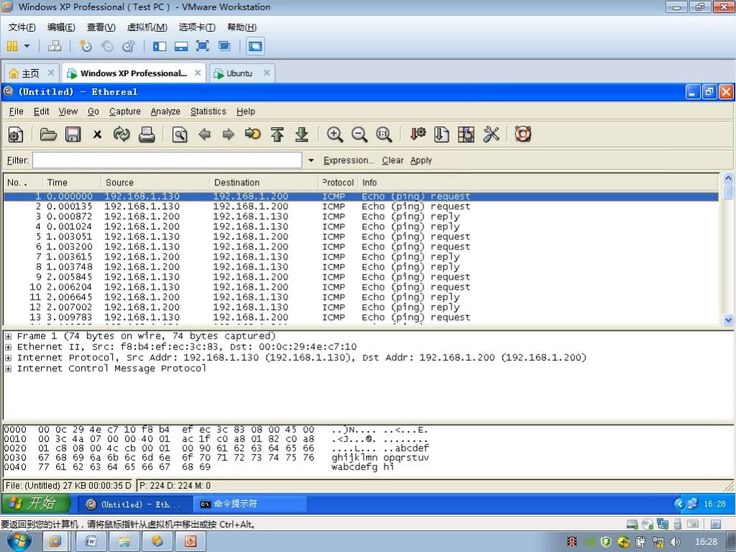Screen dimensions: 736x552
Task: Jump to the last packet
Action: click(x=302, y=134)
